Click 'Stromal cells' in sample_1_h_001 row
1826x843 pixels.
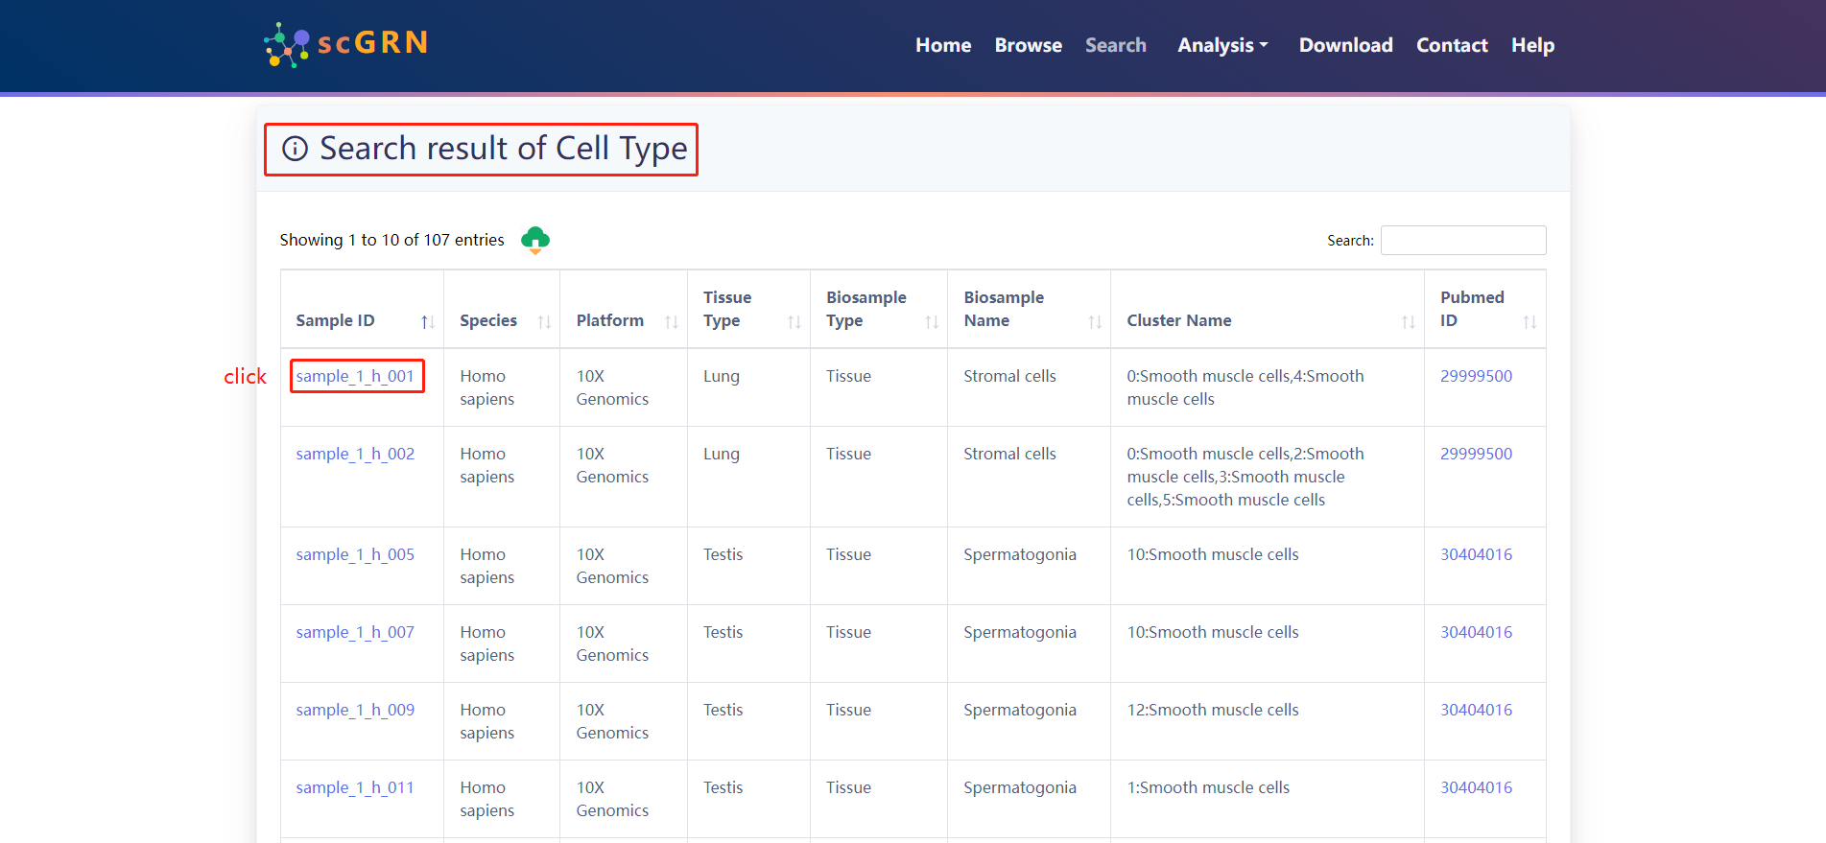pos(1009,376)
